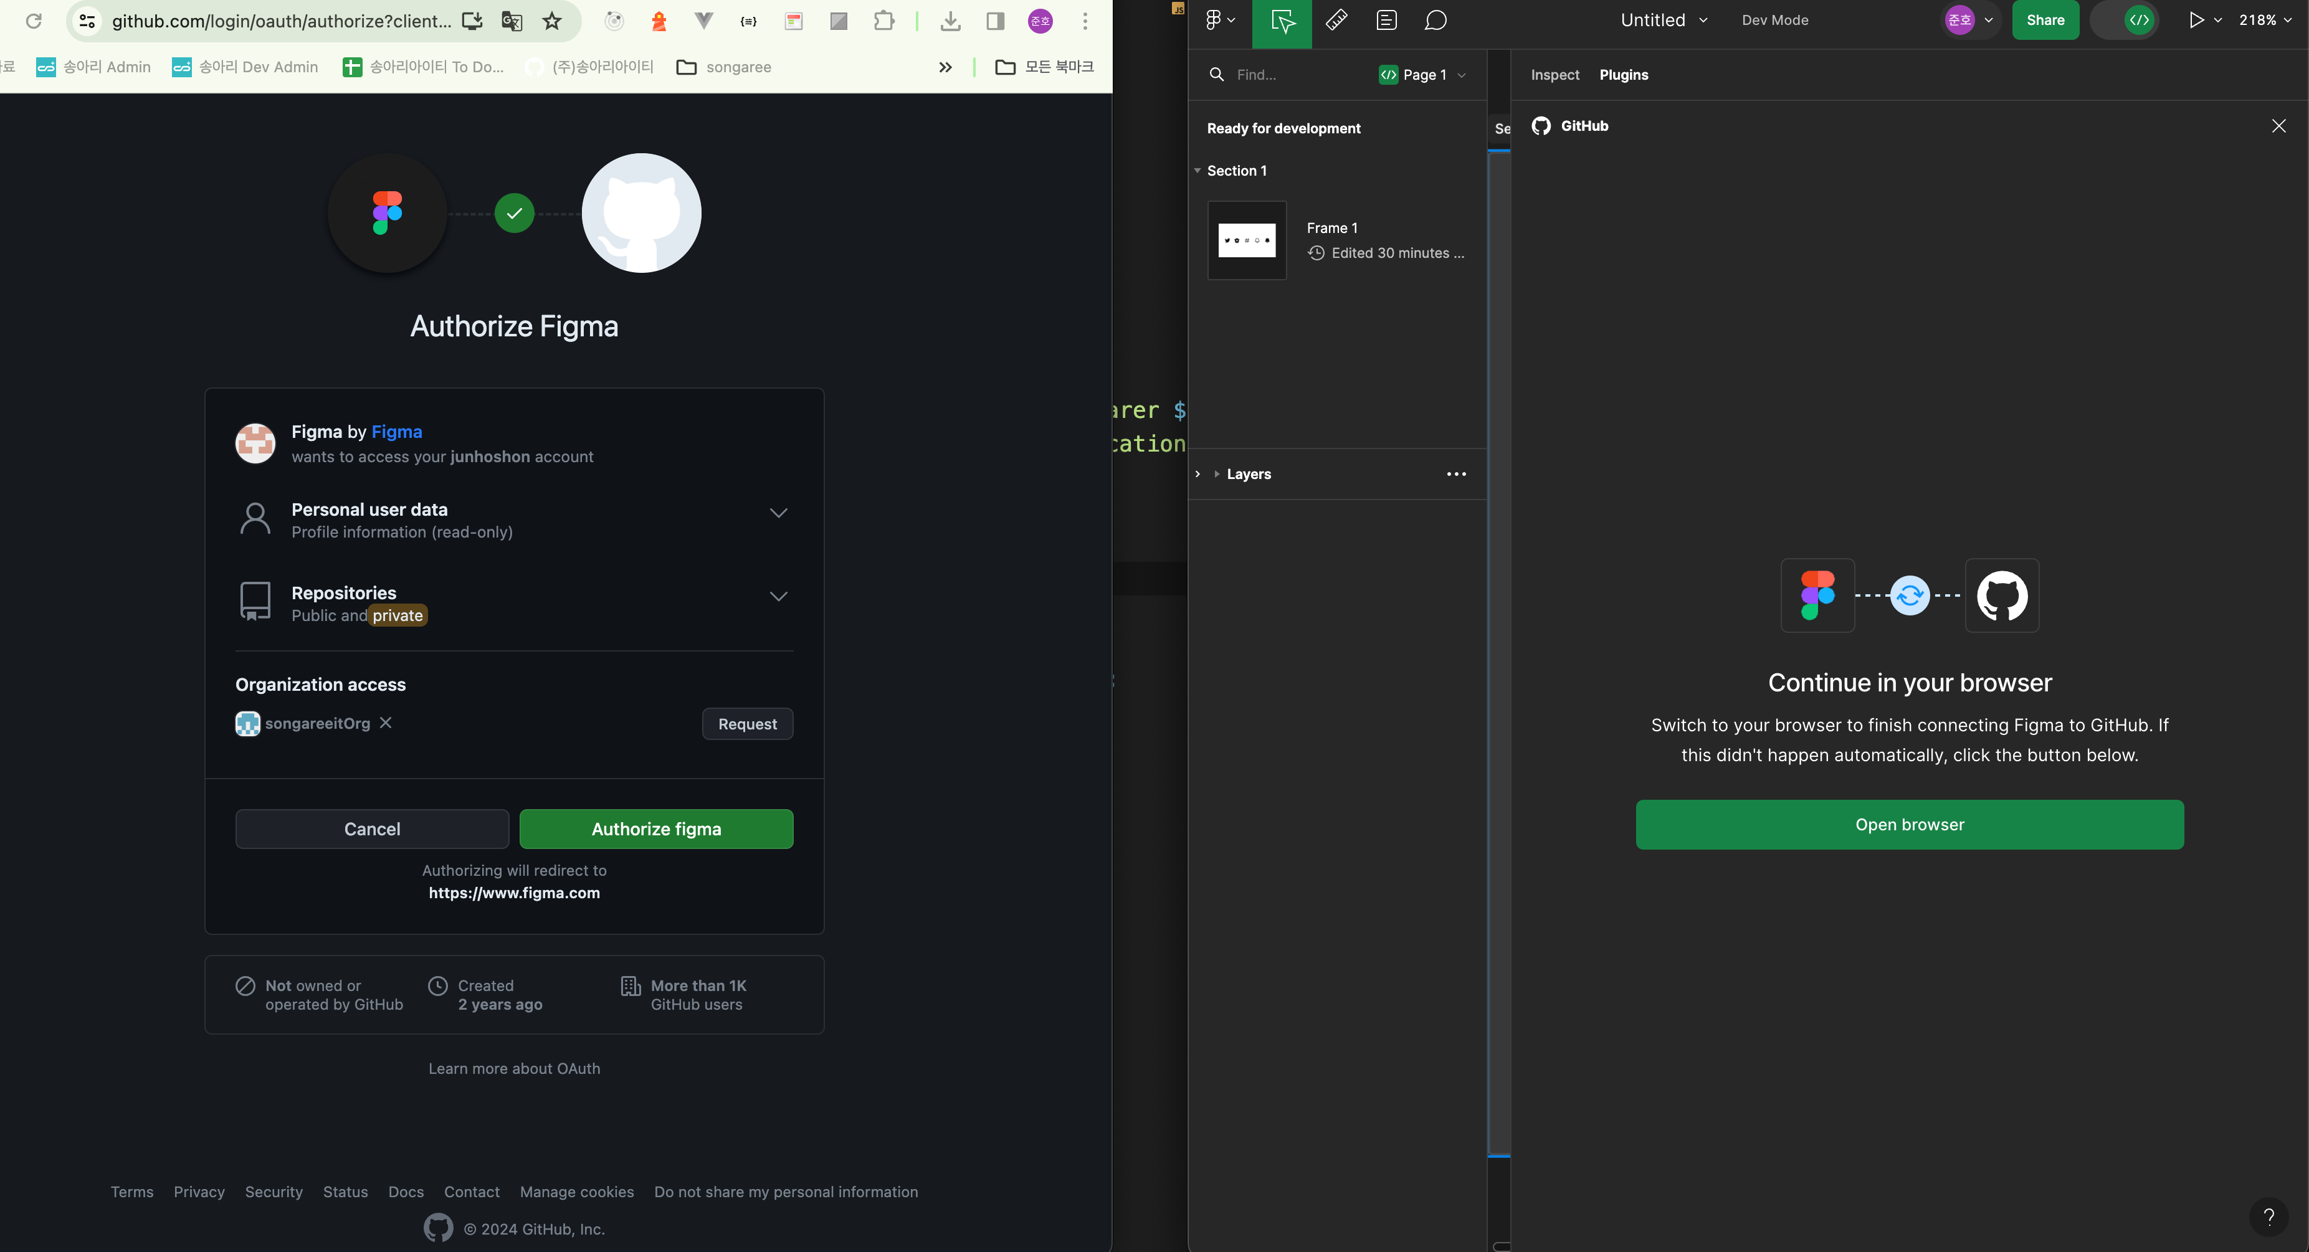The height and width of the screenshot is (1252, 2309).
Task: Start a presentation with the Play icon
Action: pyautogui.click(x=2198, y=20)
